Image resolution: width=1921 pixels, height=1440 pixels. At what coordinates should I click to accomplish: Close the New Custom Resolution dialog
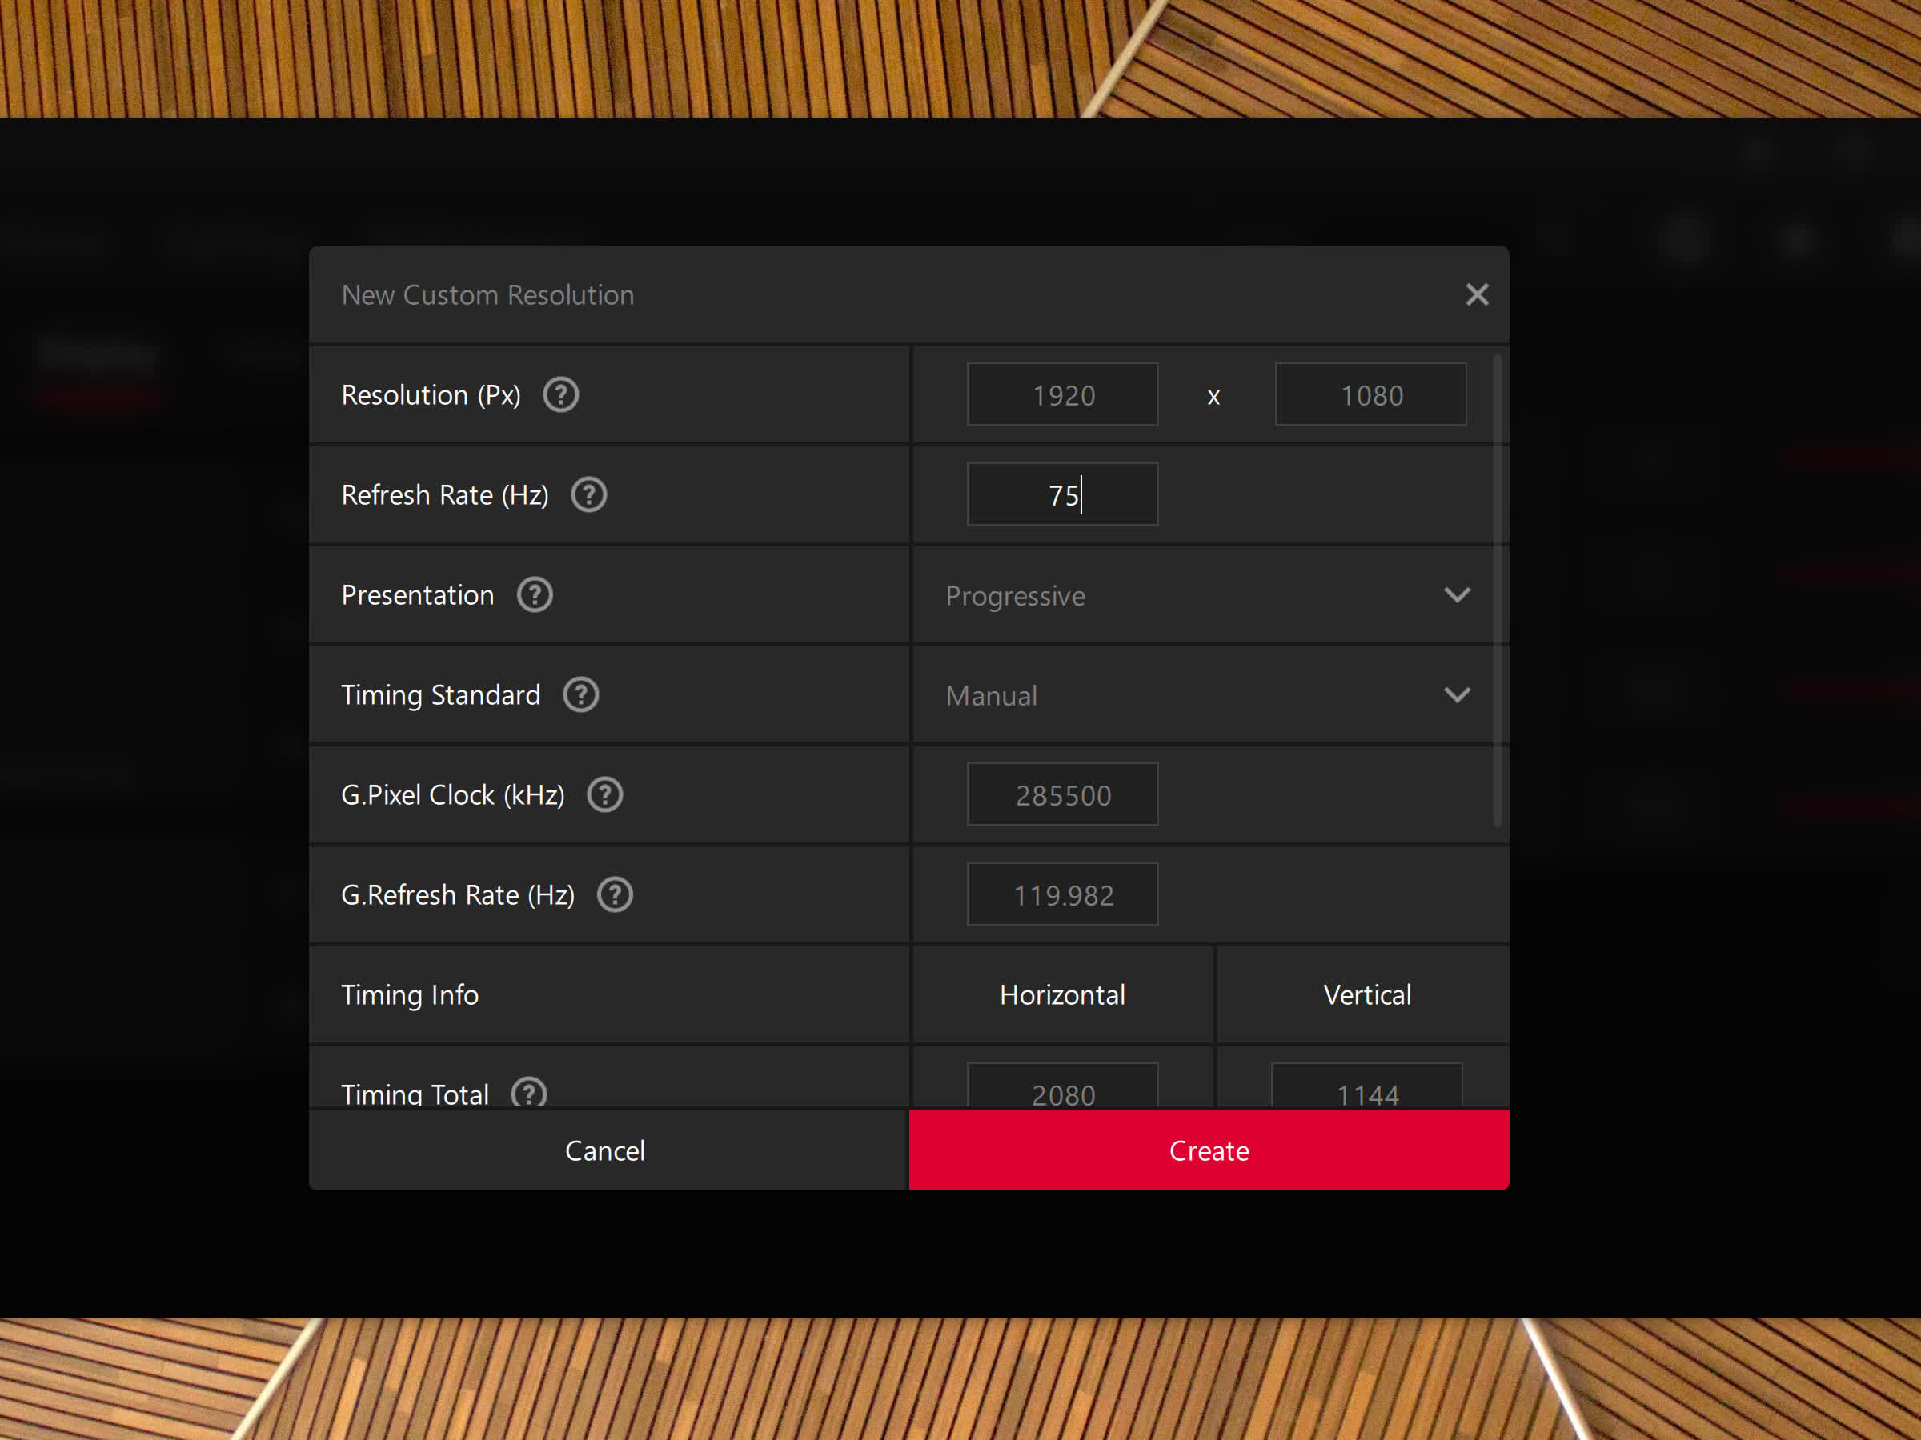[1478, 294]
